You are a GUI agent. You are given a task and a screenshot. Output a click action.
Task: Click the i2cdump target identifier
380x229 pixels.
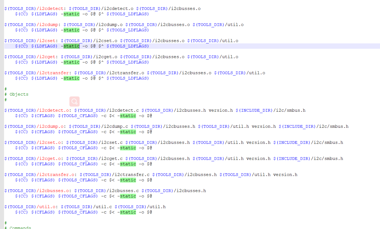(48, 24)
